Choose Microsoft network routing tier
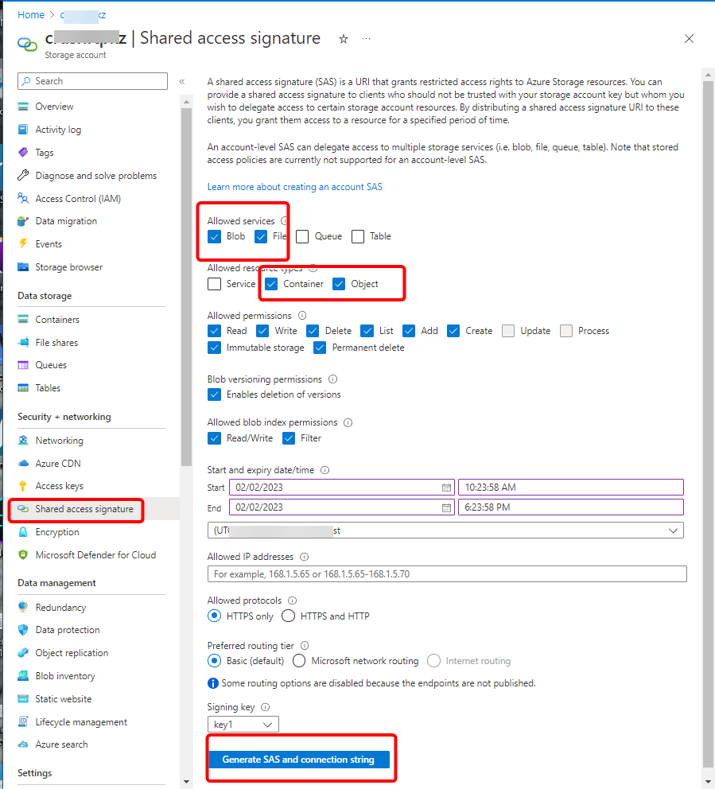 coord(299,661)
